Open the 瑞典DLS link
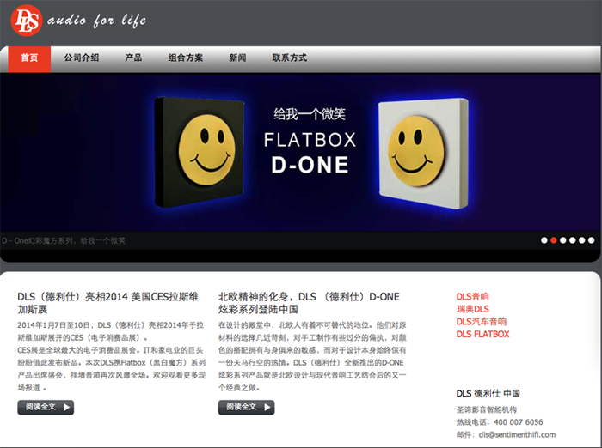This screenshot has width=602, height=448. (473, 309)
